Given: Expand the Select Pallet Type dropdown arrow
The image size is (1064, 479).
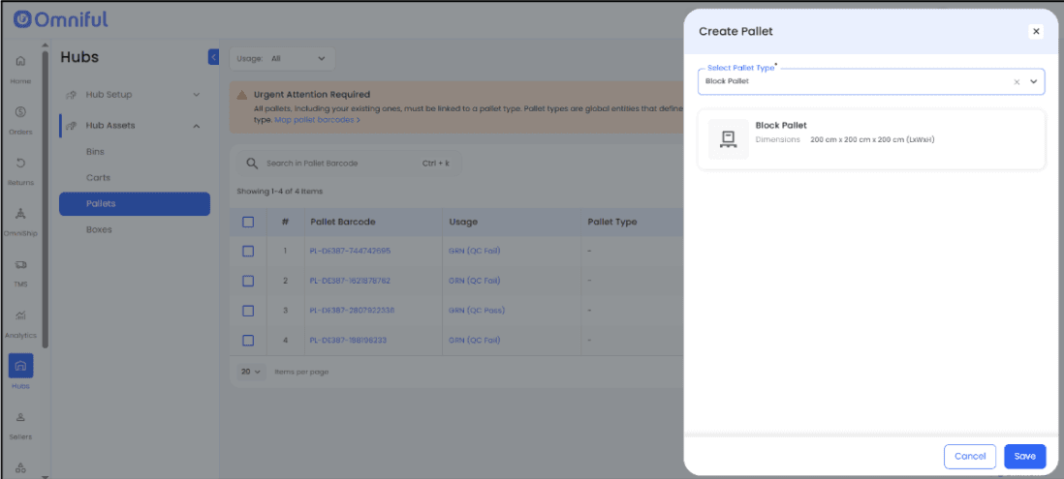Looking at the screenshot, I should pyautogui.click(x=1033, y=82).
